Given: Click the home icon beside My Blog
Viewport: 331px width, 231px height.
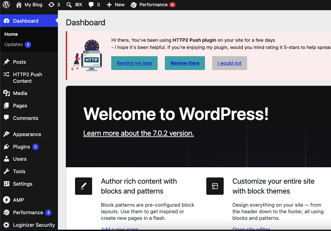Looking at the screenshot, I should click(18, 5).
